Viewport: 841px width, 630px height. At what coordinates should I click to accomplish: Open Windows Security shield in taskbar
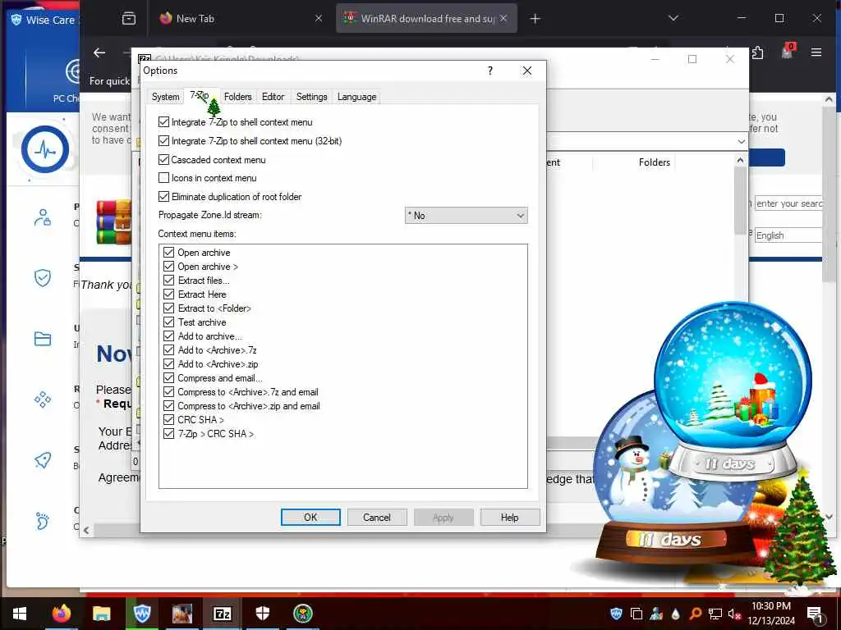point(263,614)
